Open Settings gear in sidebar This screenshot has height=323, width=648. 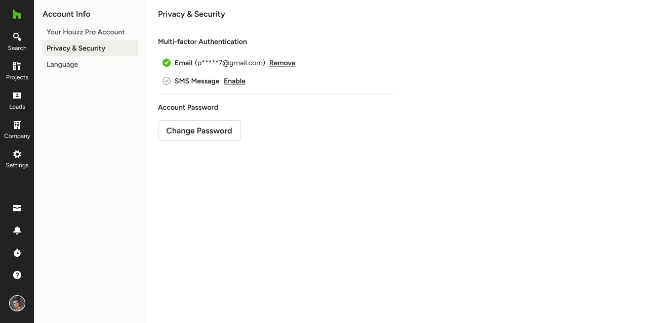click(x=17, y=159)
